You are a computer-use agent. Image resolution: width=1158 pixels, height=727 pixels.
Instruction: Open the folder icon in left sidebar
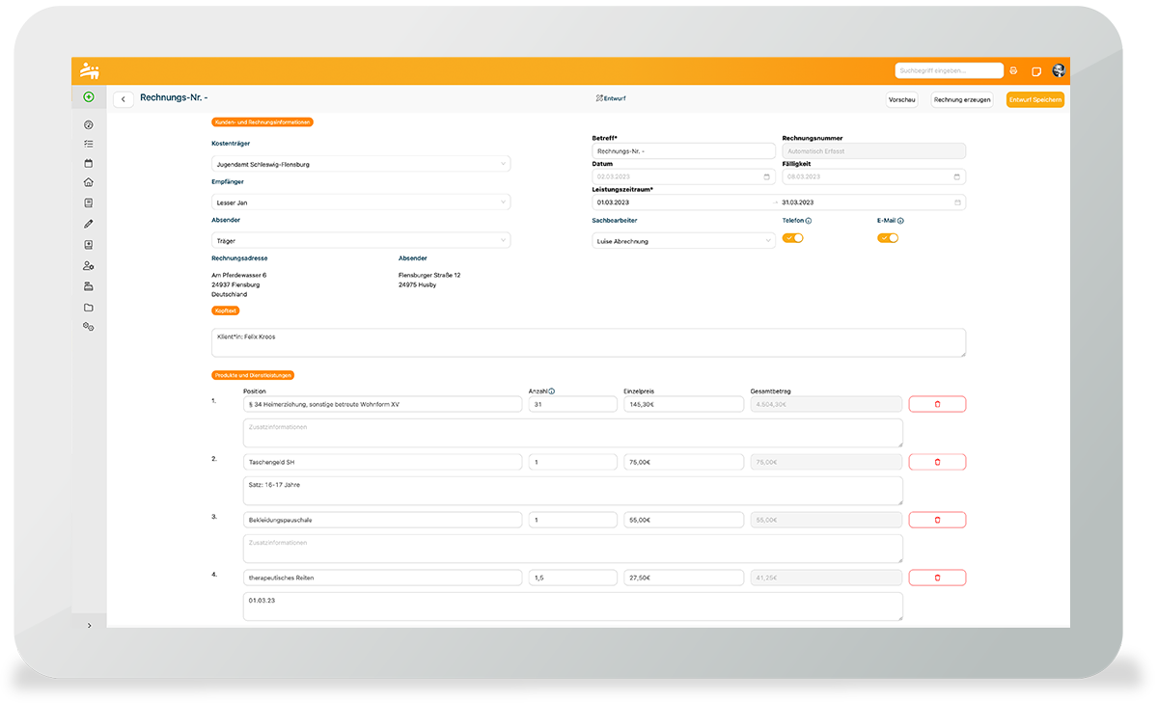(x=89, y=308)
